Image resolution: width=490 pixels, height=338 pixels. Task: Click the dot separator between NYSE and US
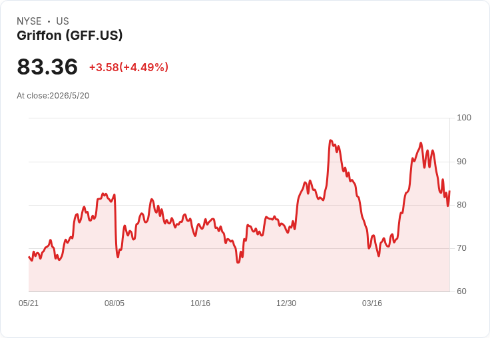click(x=49, y=21)
